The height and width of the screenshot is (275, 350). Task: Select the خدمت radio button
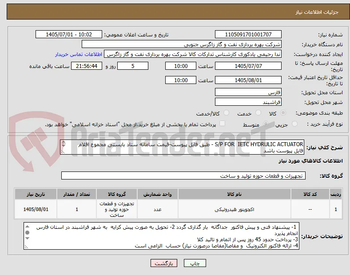click(258, 113)
